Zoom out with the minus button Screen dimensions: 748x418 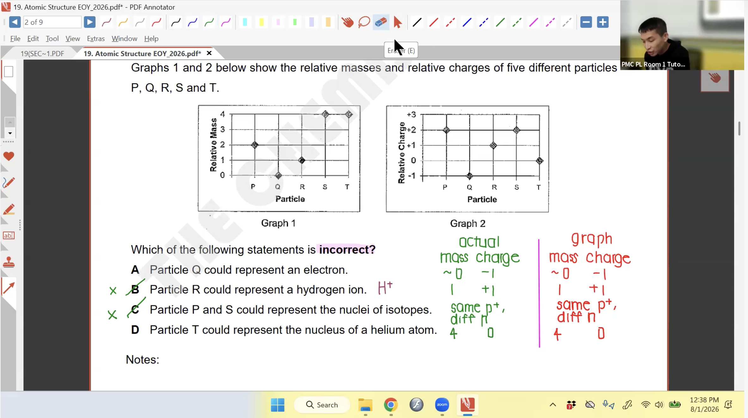tap(586, 22)
